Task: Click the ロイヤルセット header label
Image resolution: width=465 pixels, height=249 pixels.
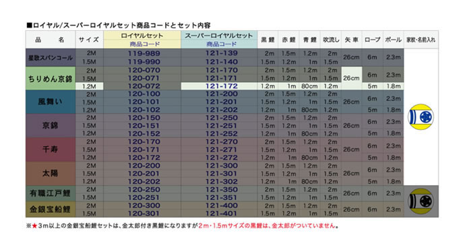Action: pyautogui.click(x=142, y=36)
